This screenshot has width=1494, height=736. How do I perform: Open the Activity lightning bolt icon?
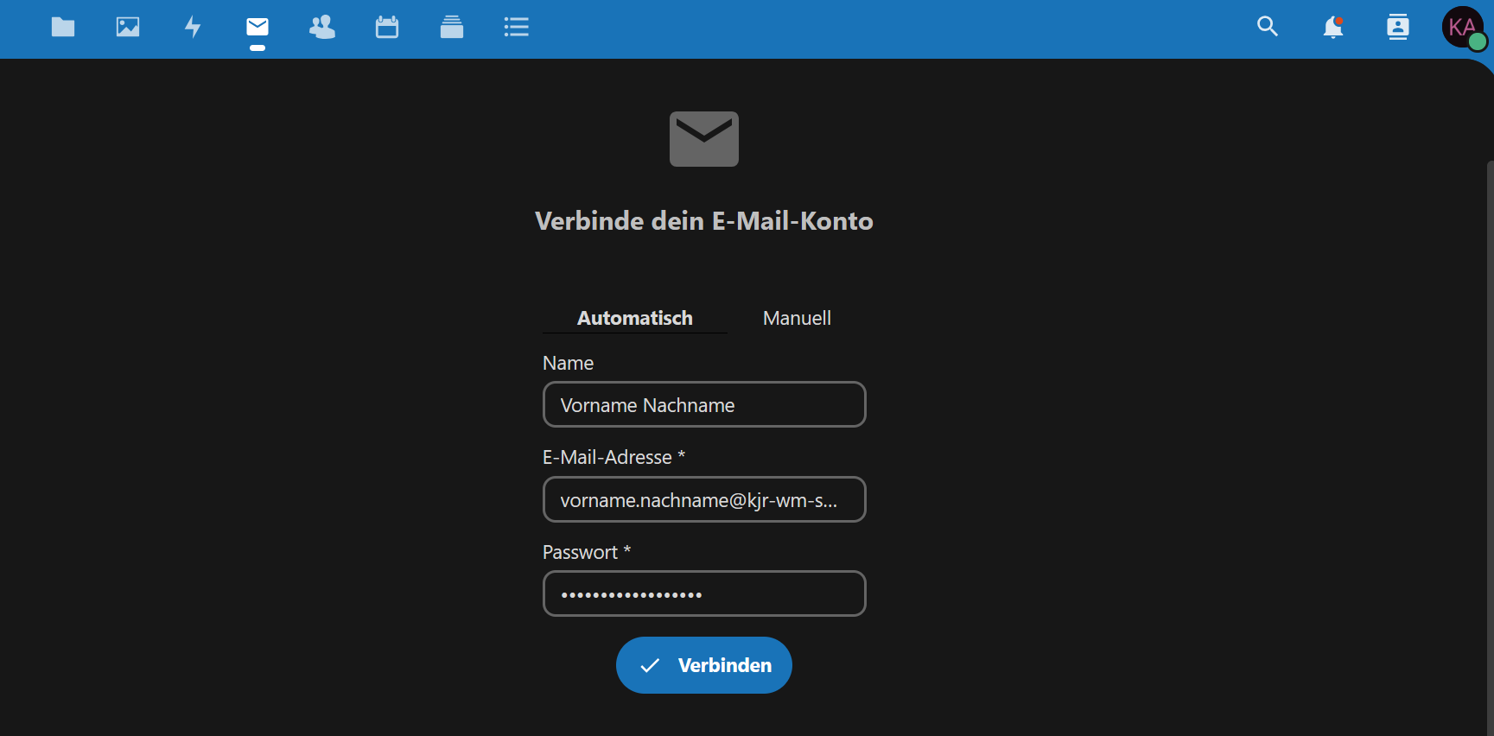(x=193, y=28)
